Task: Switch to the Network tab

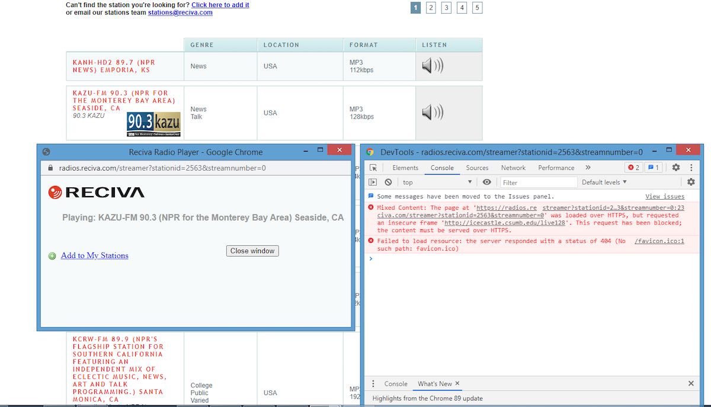Action: pos(513,168)
